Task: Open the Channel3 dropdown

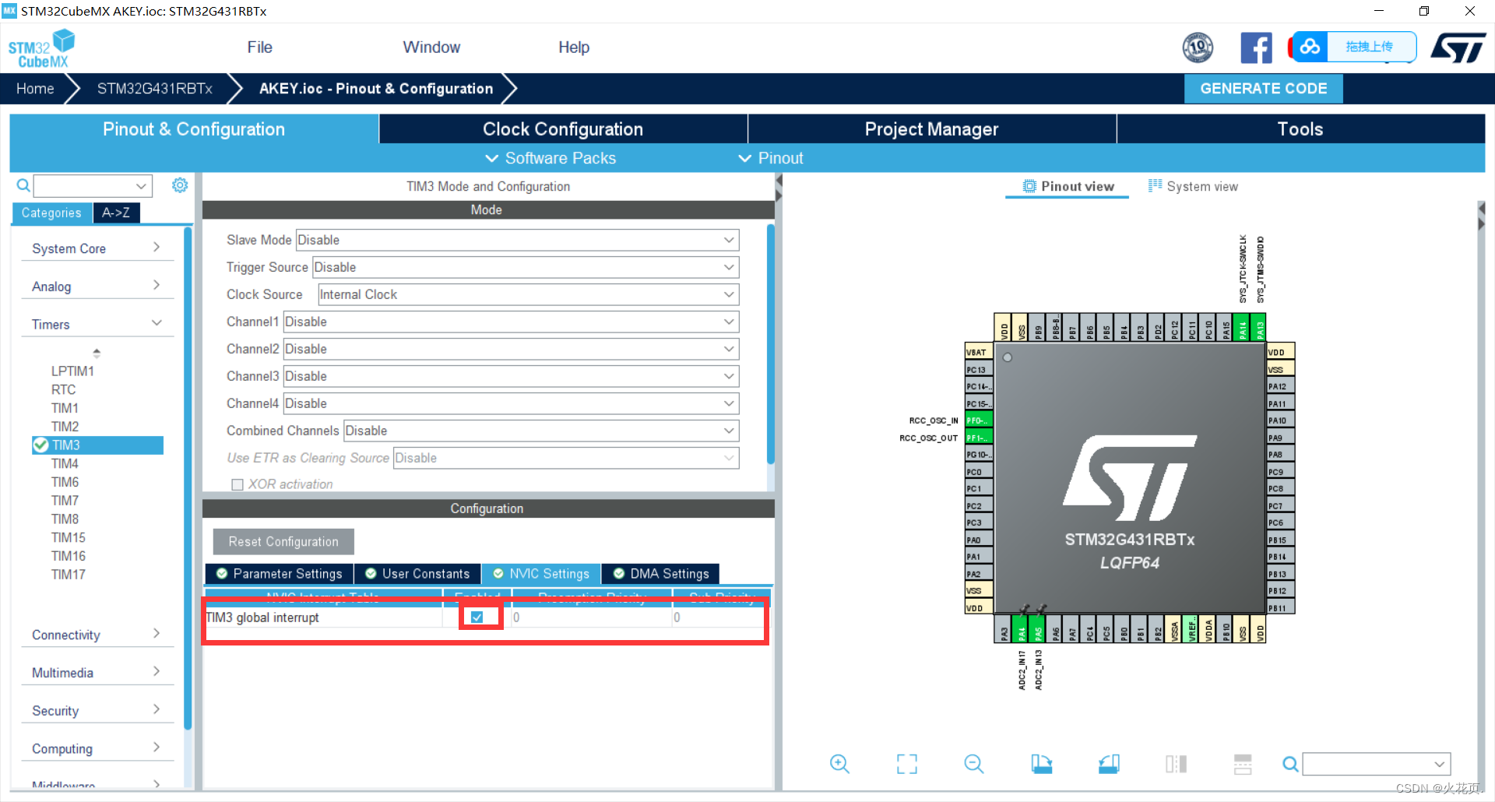Action: [x=511, y=376]
